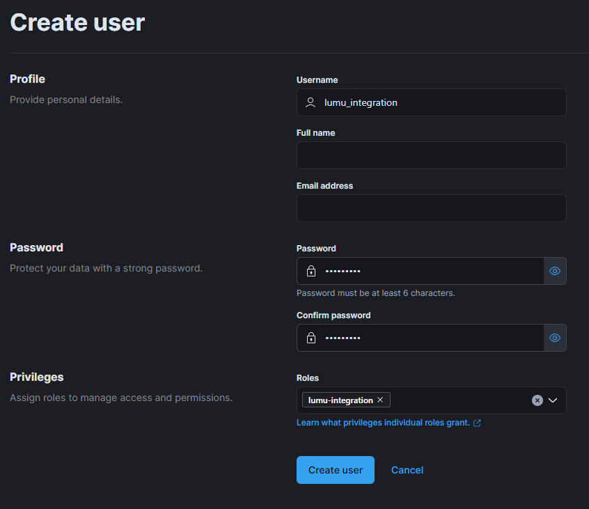Click into the Email address field
Screen dimensions: 589x509
click(x=431, y=208)
